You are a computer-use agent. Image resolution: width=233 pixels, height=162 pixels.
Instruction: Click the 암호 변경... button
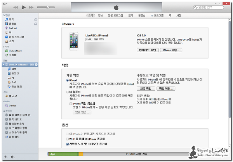[x=82, y=112]
